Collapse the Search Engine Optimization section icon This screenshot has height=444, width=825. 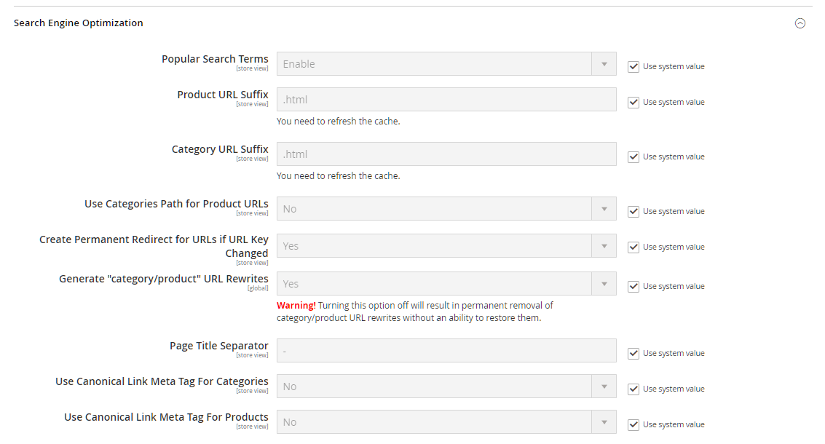tap(800, 23)
